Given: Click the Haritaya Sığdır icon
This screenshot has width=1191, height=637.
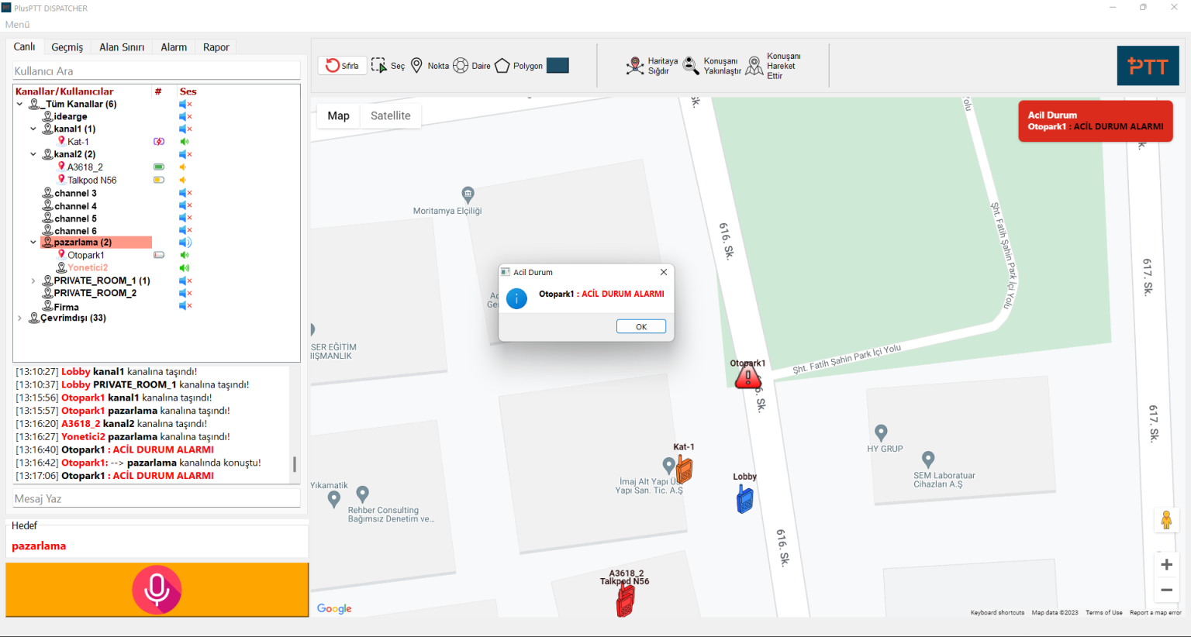Looking at the screenshot, I should pyautogui.click(x=651, y=66).
